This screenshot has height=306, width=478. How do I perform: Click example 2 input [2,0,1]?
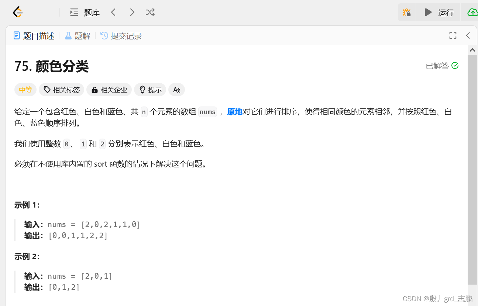coord(97,276)
